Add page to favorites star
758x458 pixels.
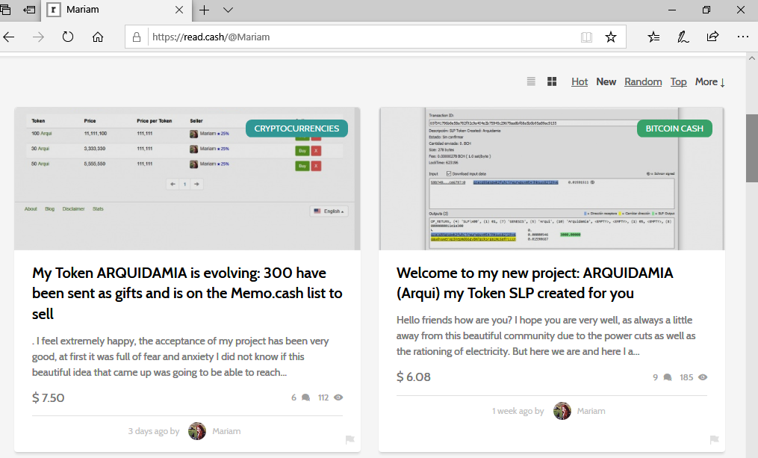[611, 37]
